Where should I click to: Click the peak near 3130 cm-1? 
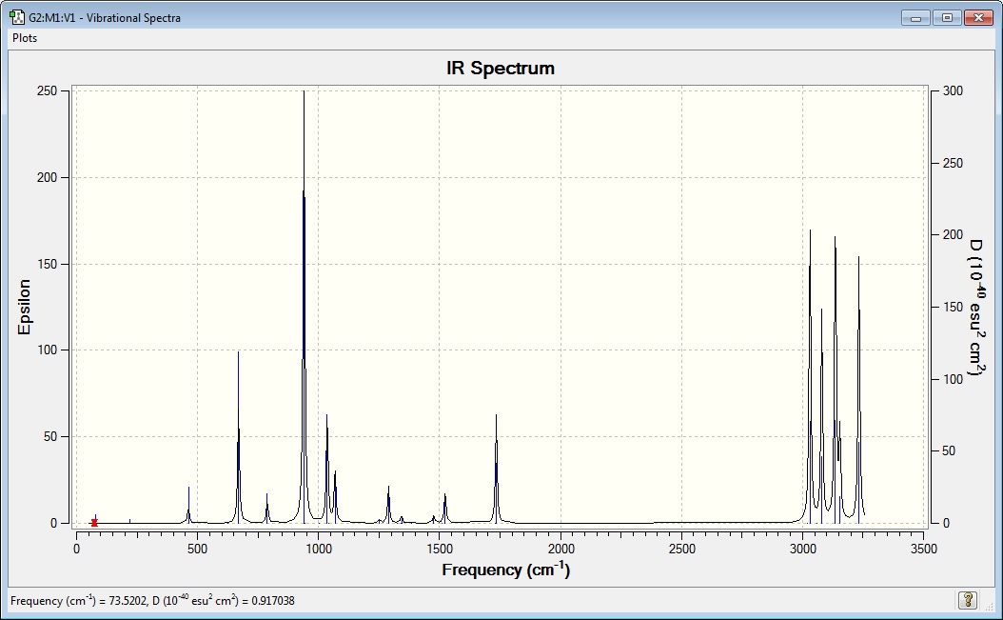[835, 380]
